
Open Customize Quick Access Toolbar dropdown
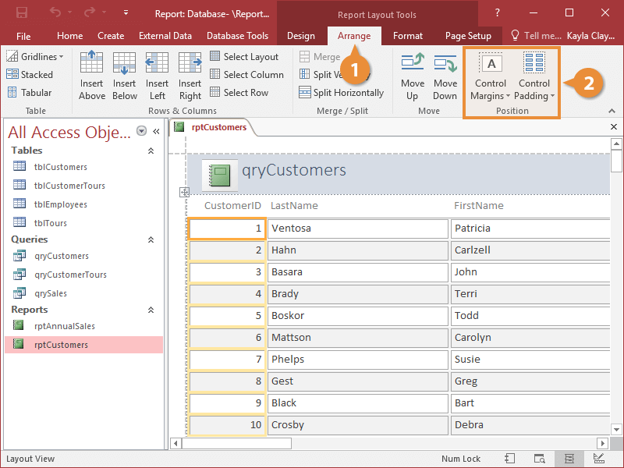[126, 12]
